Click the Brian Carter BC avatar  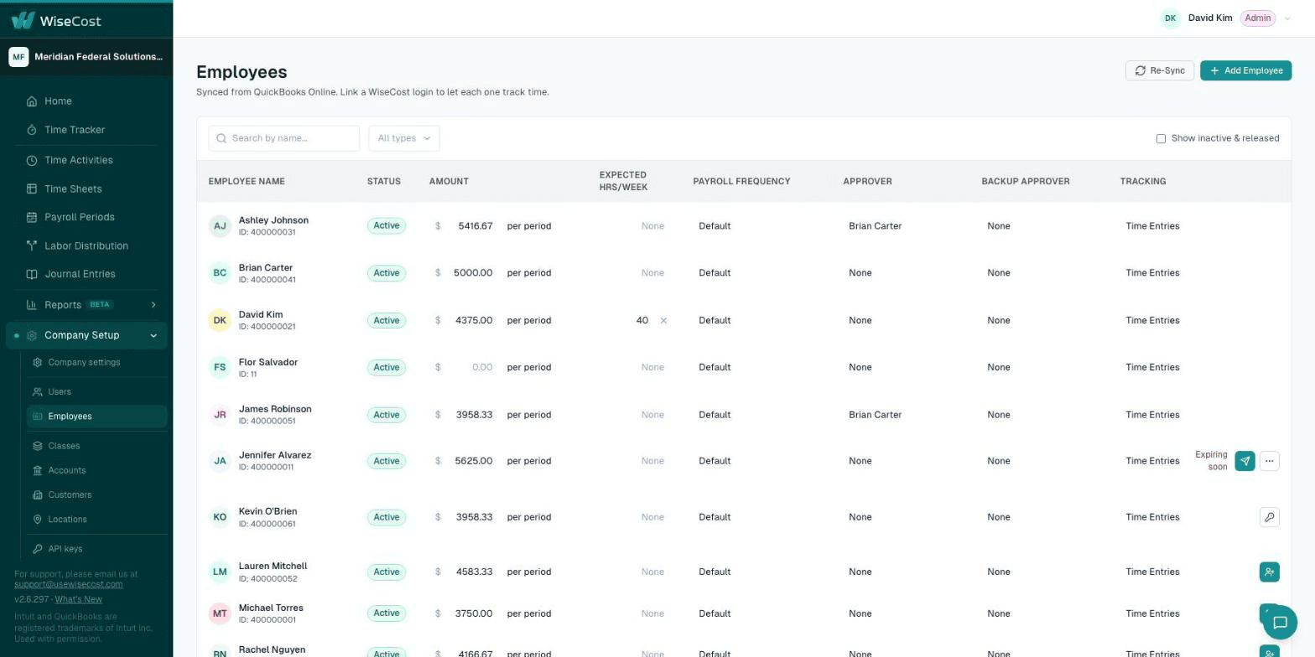coord(220,273)
